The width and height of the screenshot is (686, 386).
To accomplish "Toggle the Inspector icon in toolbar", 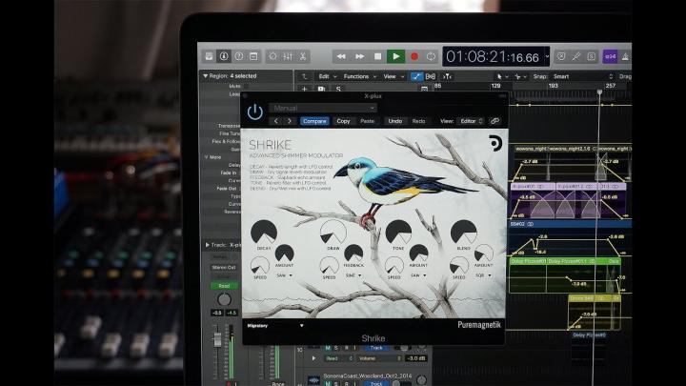I will [x=224, y=56].
